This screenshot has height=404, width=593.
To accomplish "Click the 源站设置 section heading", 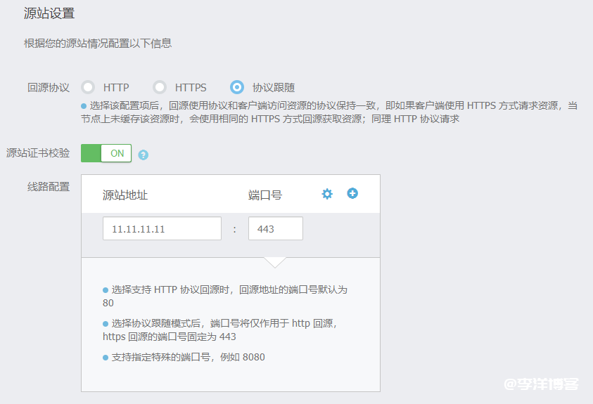I will (49, 13).
